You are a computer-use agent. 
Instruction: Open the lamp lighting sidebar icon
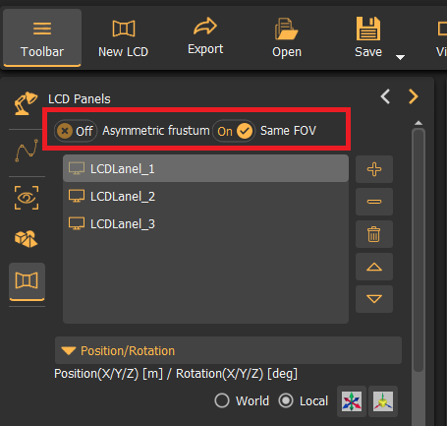pyautogui.click(x=26, y=103)
